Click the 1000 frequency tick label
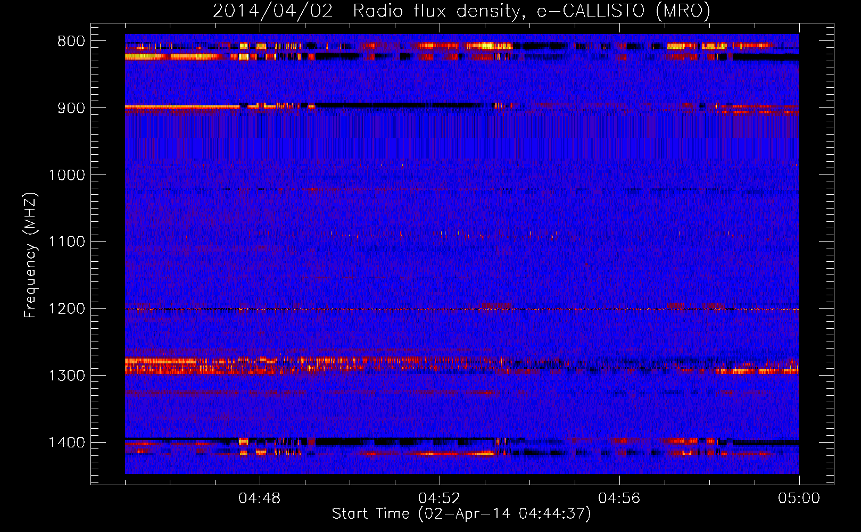 (67, 175)
